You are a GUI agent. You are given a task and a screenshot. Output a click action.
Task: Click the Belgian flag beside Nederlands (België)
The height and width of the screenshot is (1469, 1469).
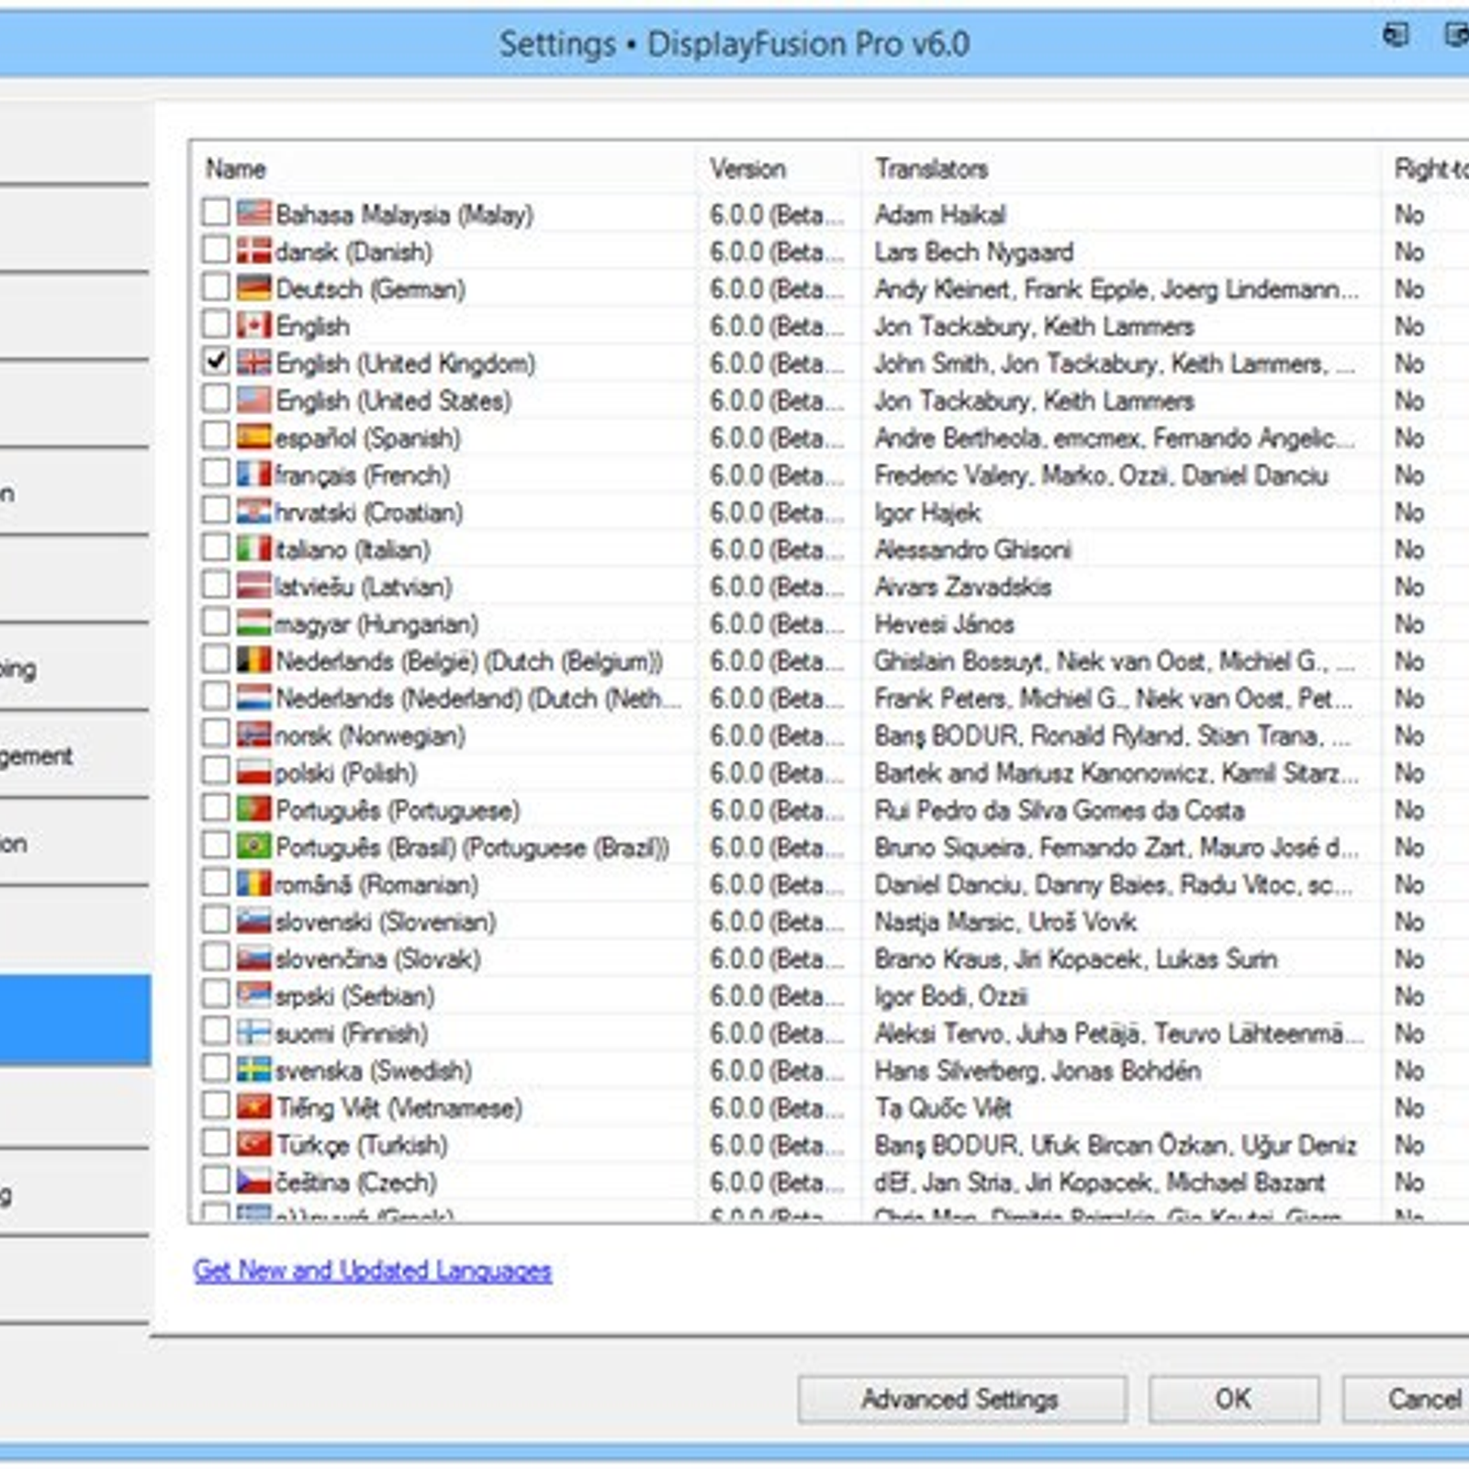tap(253, 659)
